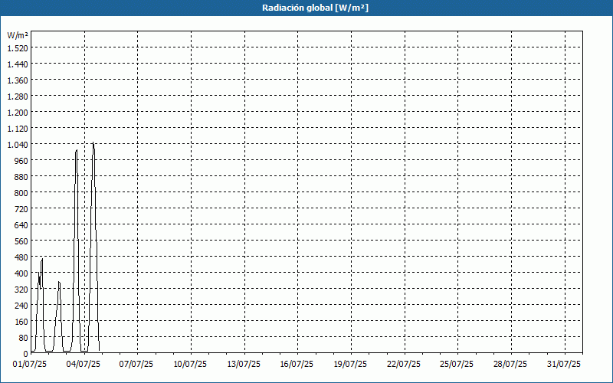Click the 880 y-axis value

coord(21,177)
